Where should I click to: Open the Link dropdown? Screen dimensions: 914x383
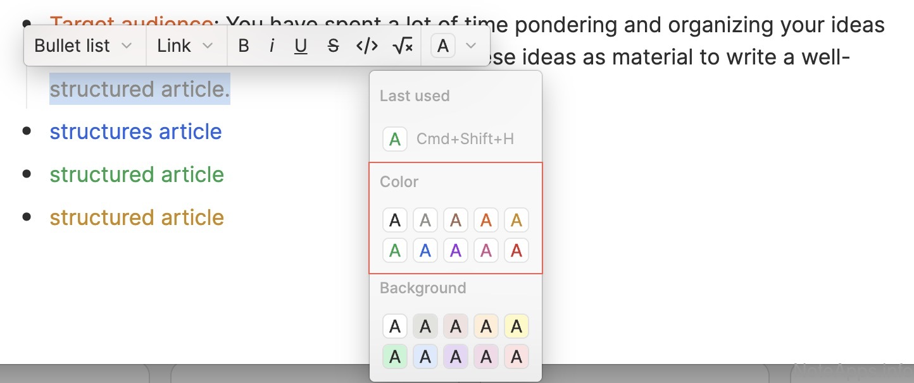click(186, 46)
